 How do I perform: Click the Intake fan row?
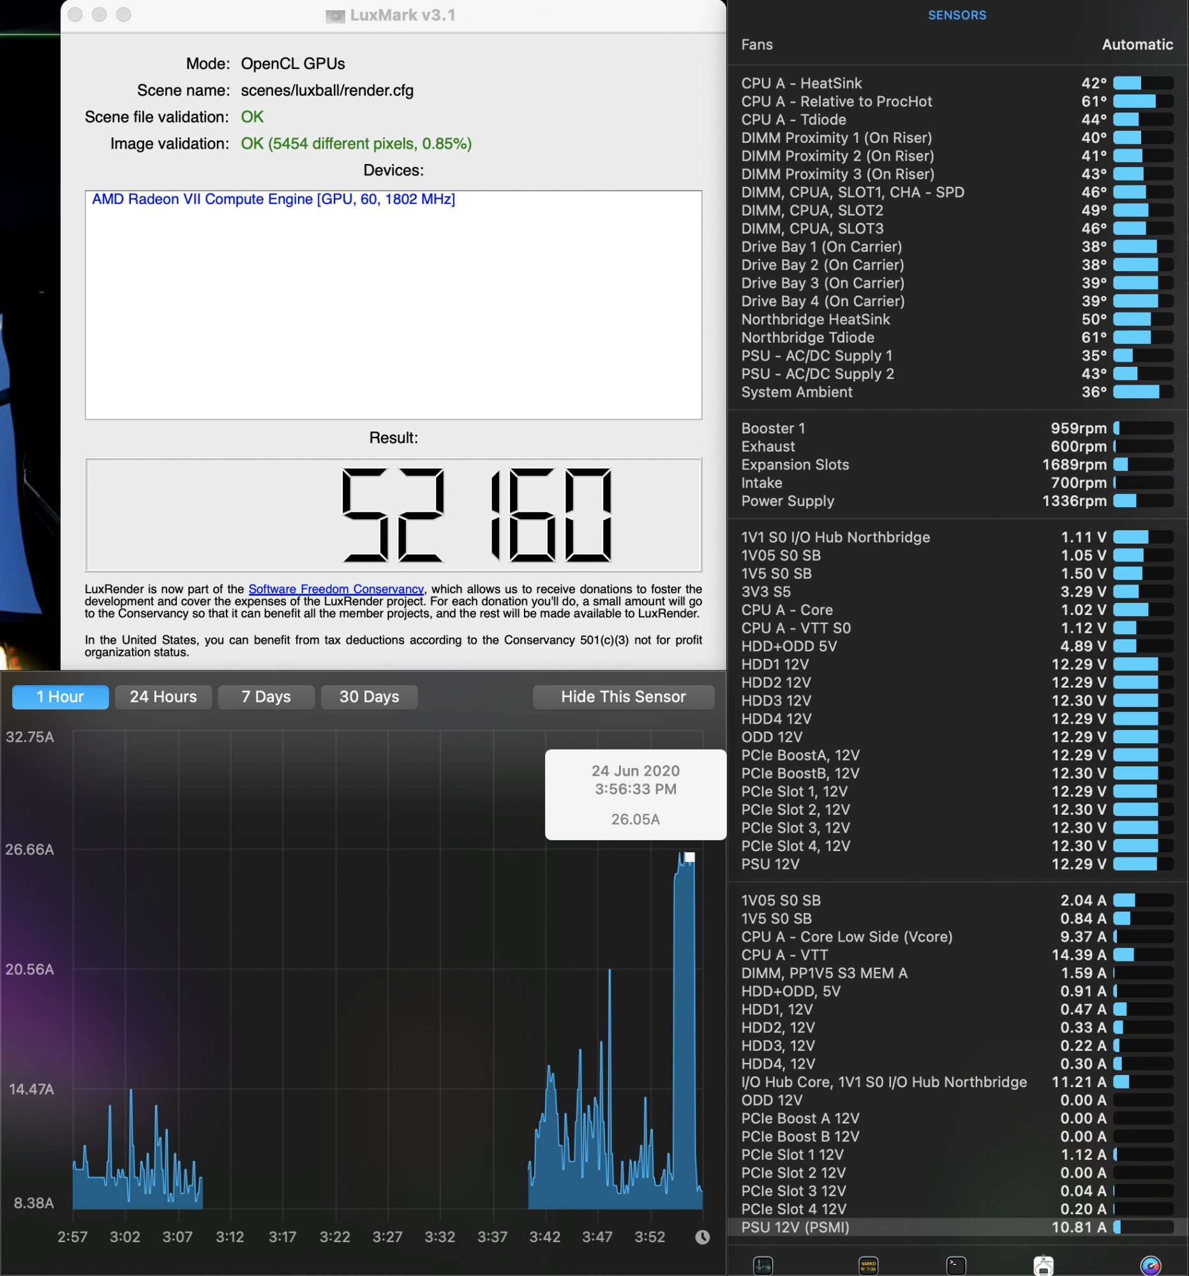957,483
